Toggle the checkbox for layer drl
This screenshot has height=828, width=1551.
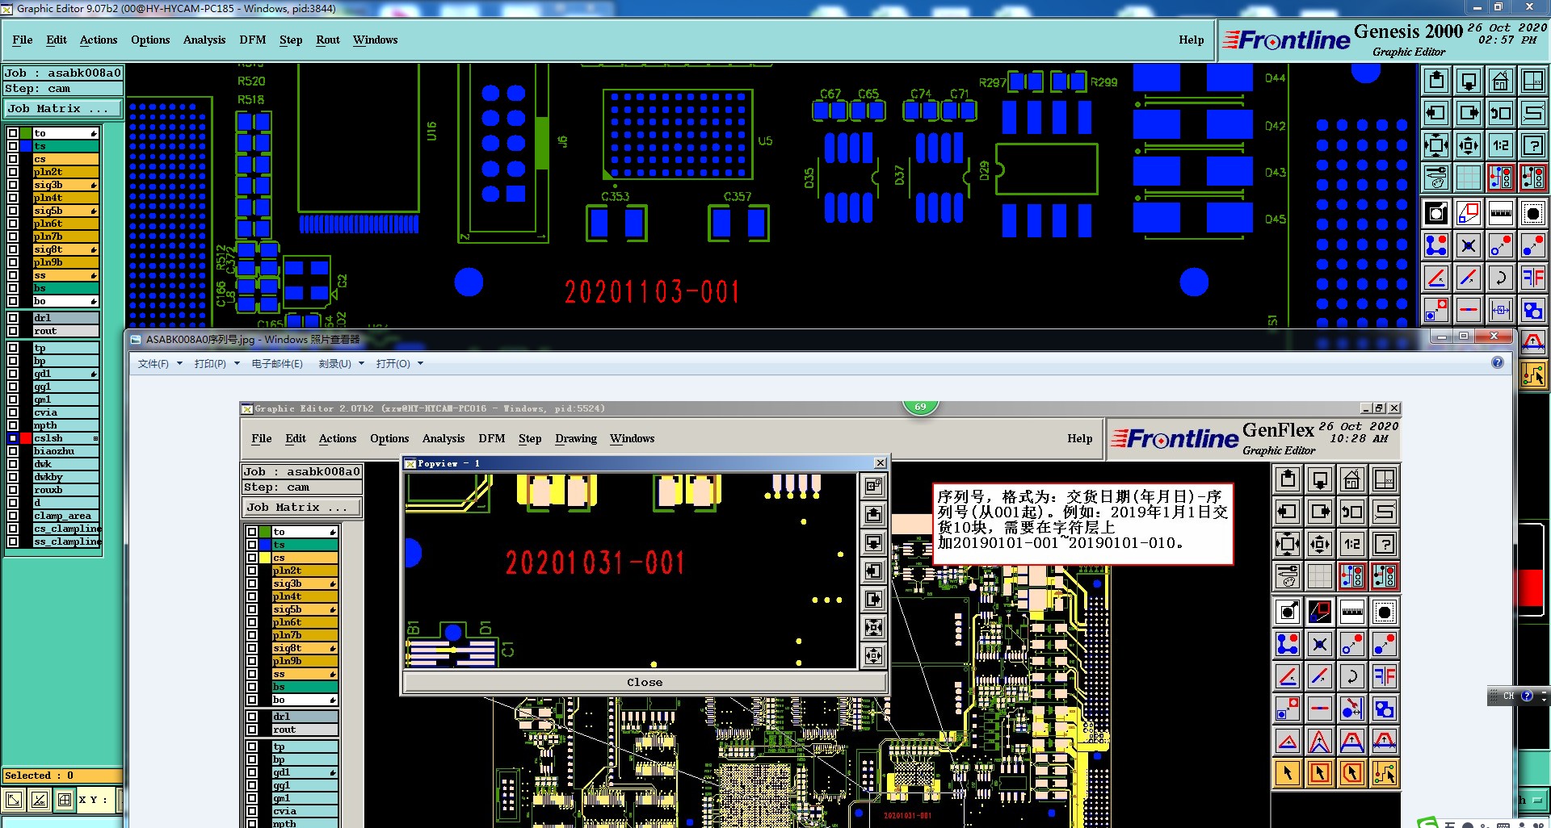coord(13,318)
